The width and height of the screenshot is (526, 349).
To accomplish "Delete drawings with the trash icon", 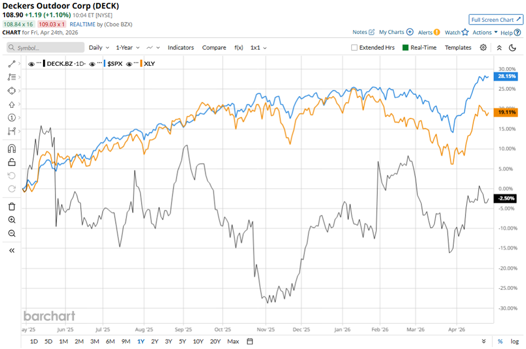I will pos(12,207).
